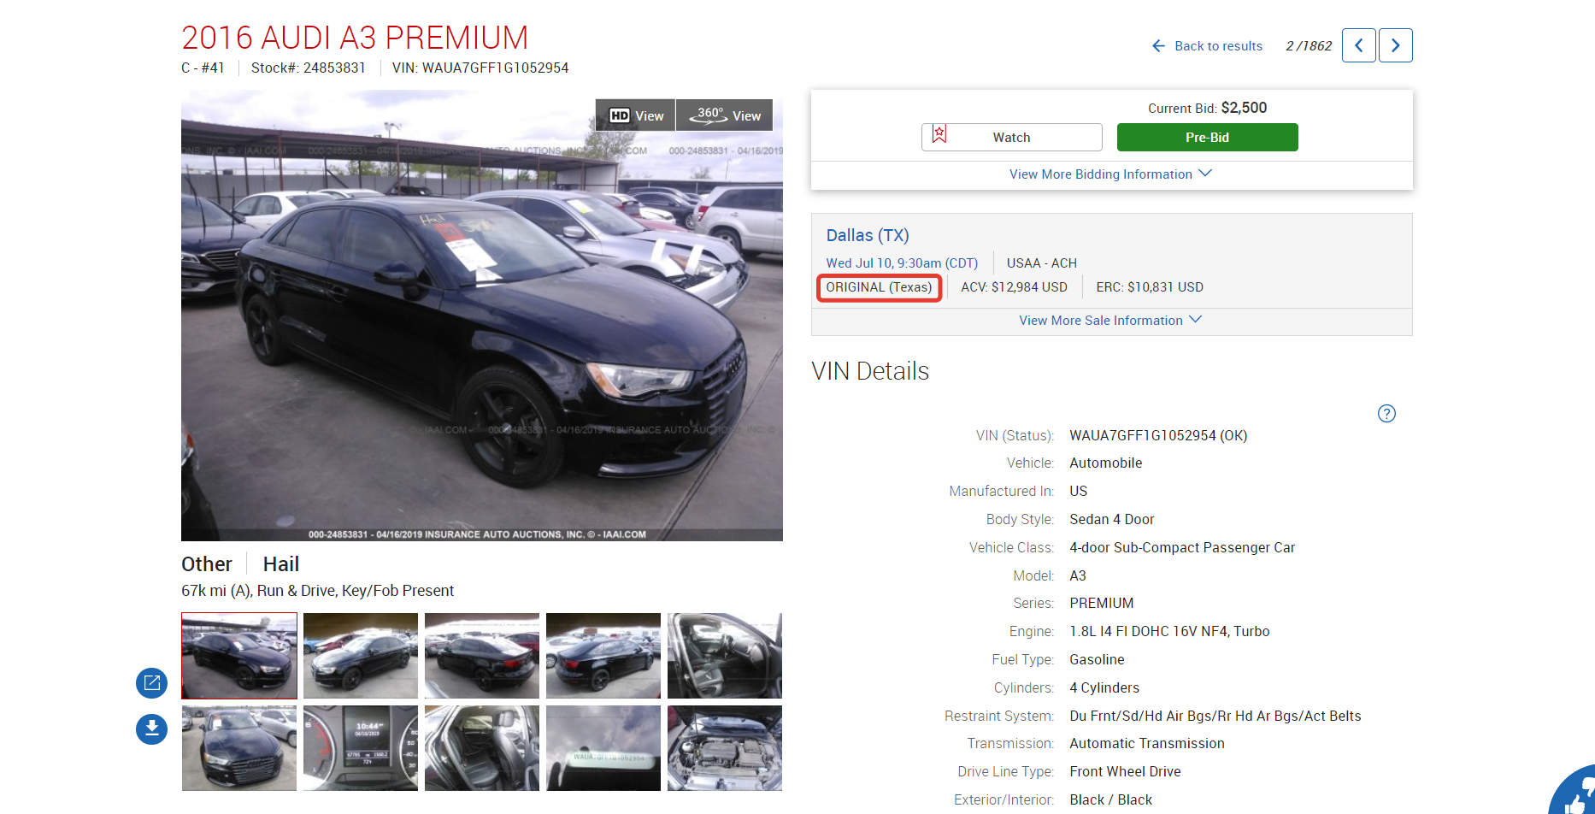Click the 67k mi Run & Drive line
The image size is (1595, 814).
(317, 591)
